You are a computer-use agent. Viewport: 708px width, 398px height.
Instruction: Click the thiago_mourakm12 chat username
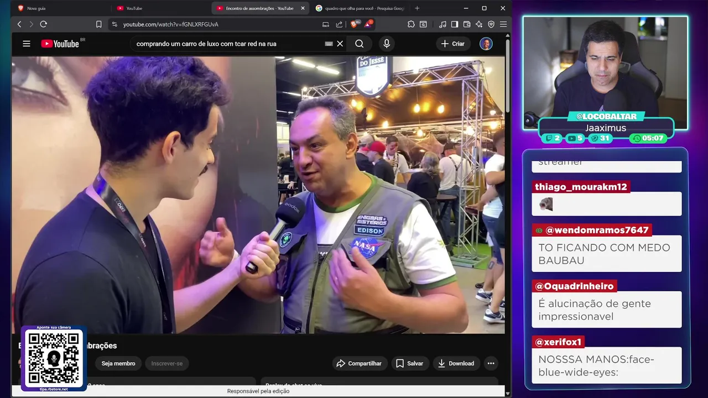581,187
